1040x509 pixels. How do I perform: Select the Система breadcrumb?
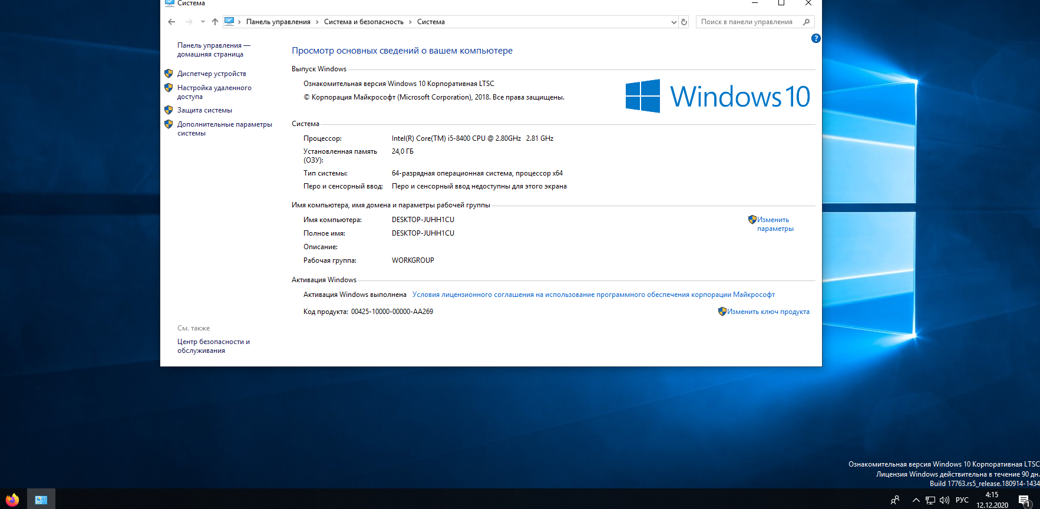click(x=431, y=22)
